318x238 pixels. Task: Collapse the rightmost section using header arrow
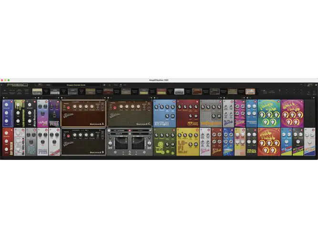click(x=315, y=98)
